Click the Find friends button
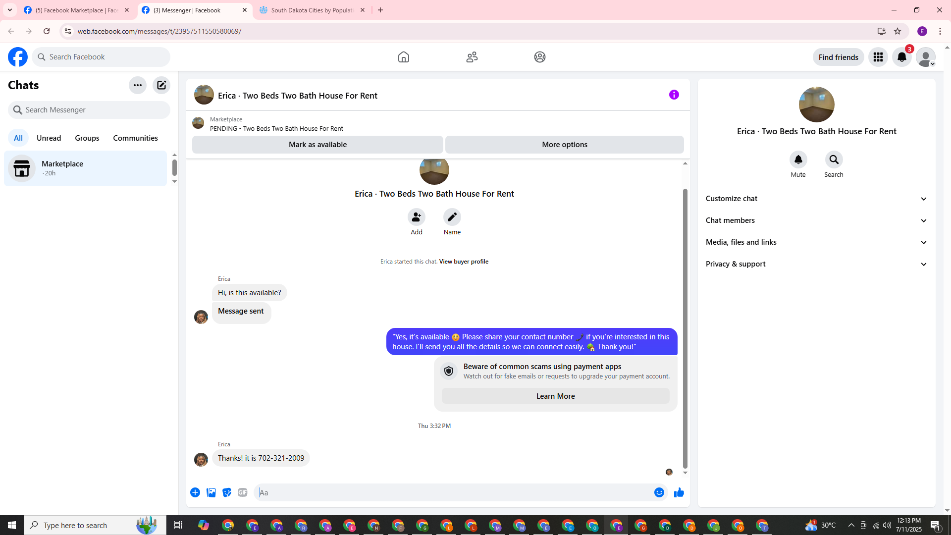This screenshot has width=951, height=535. coord(839,57)
